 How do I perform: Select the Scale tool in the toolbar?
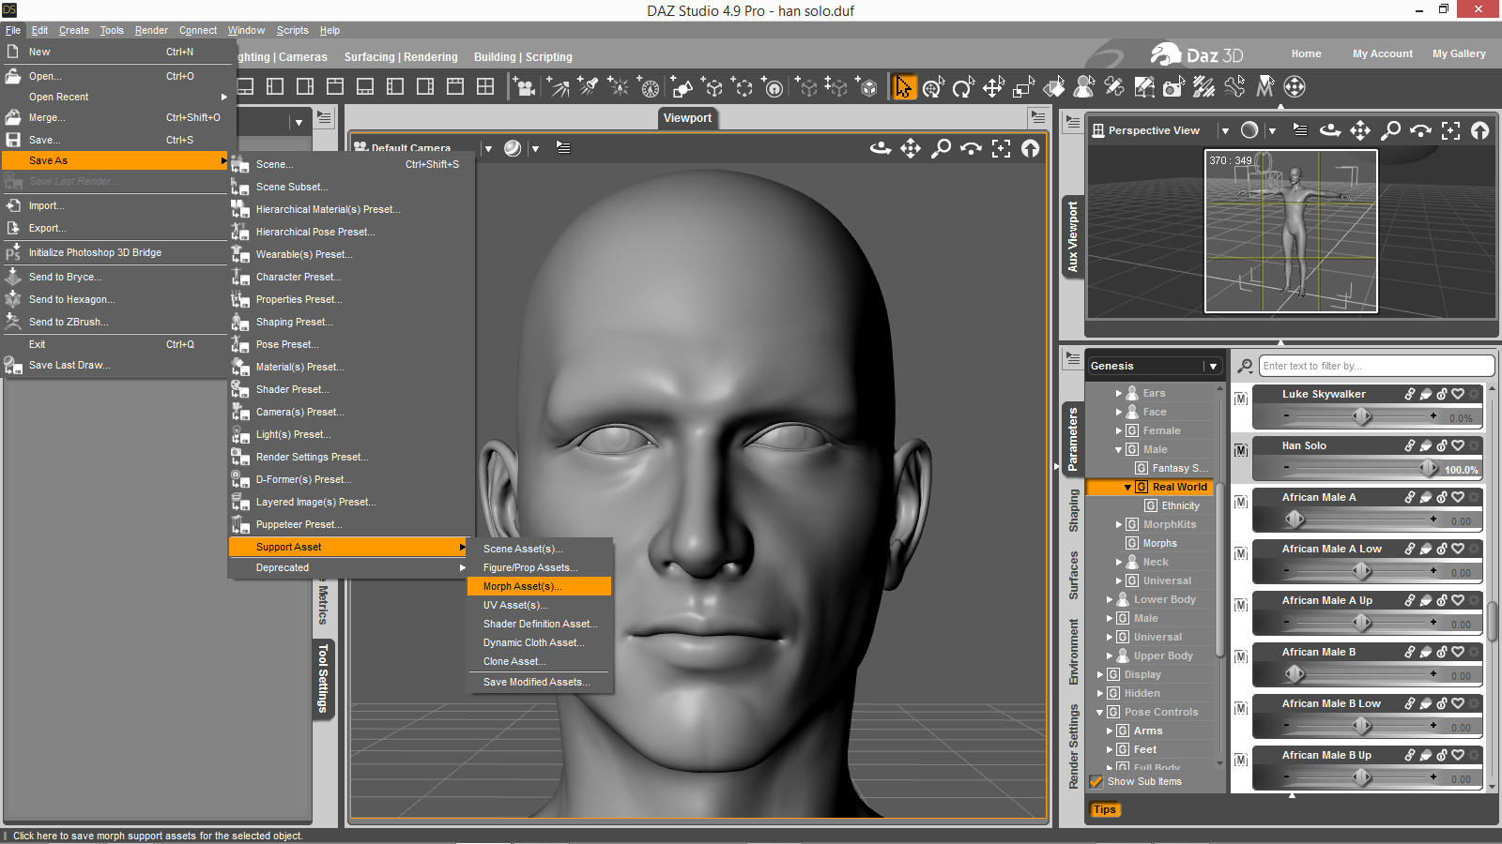pos(1023,87)
